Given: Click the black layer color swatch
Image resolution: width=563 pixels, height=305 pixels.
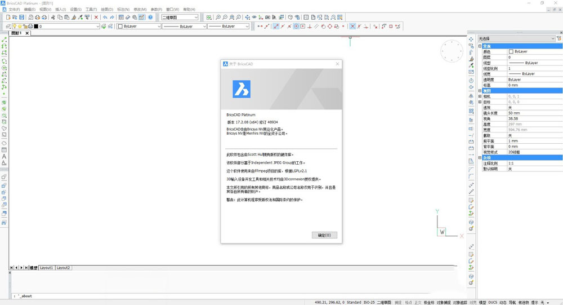Looking at the screenshot, I should click(x=35, y=26).
